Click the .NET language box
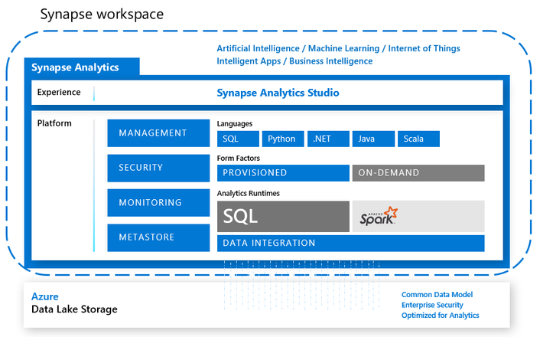 click(x=327, y=139)
